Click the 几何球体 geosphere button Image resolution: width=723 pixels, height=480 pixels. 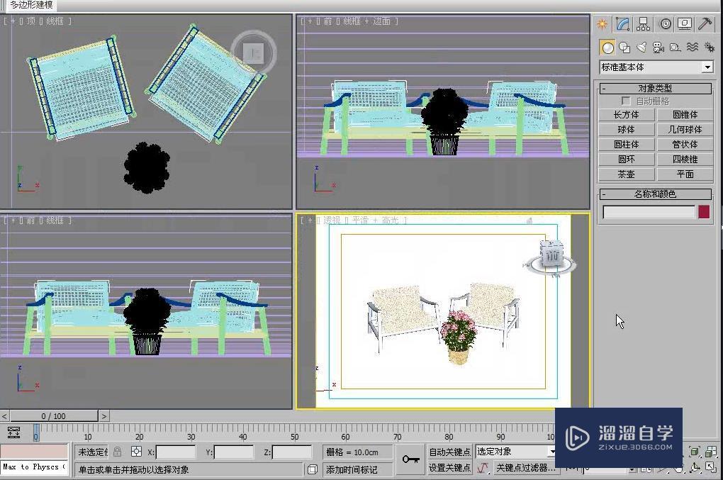[685, 130]
